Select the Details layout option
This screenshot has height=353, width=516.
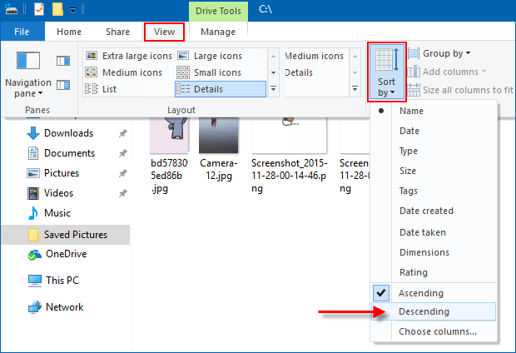coord(220,89)
